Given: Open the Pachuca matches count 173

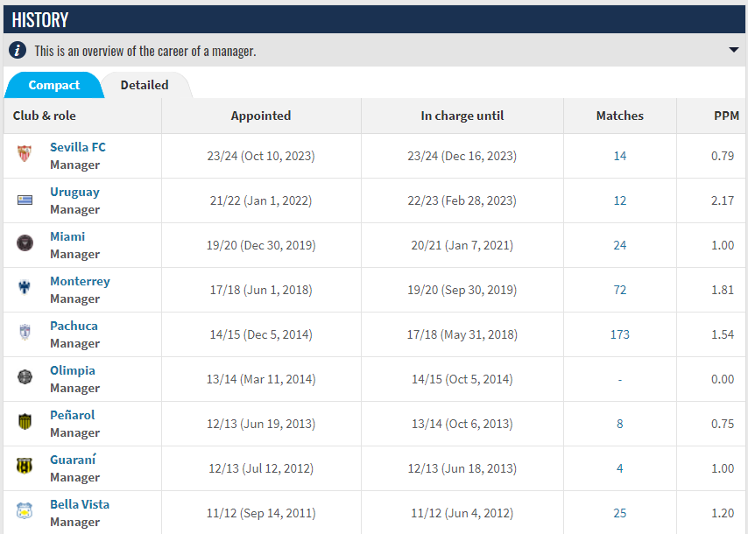Looking at the screenshot, I should 620,334.
